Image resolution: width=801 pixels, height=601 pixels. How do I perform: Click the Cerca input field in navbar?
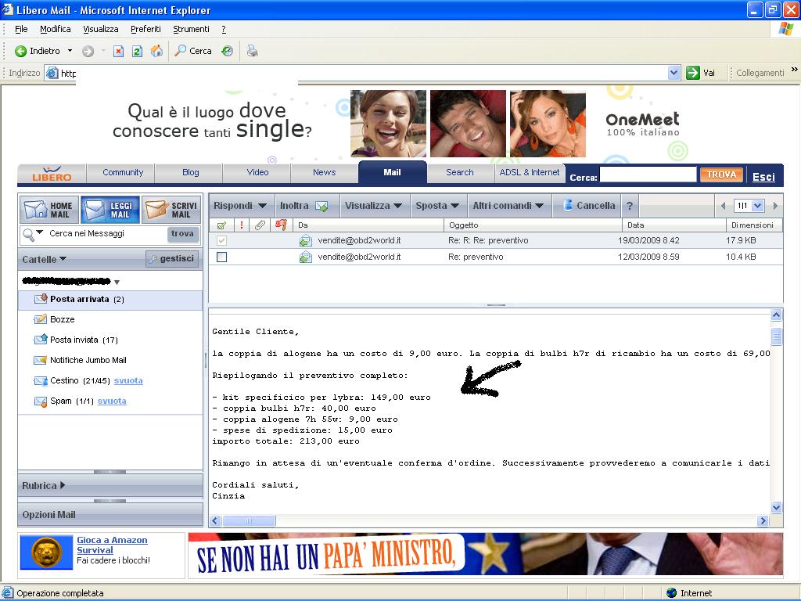648,175
